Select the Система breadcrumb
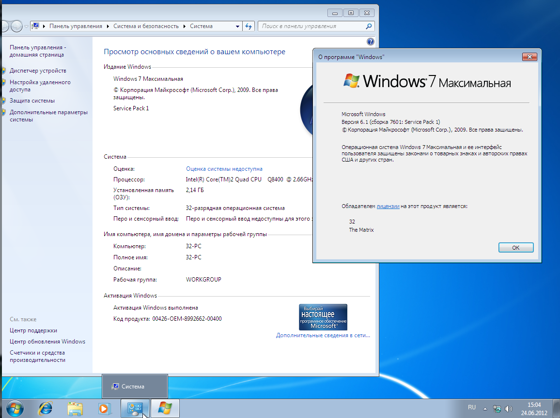 pyautogui.click(x=201, y=26)
